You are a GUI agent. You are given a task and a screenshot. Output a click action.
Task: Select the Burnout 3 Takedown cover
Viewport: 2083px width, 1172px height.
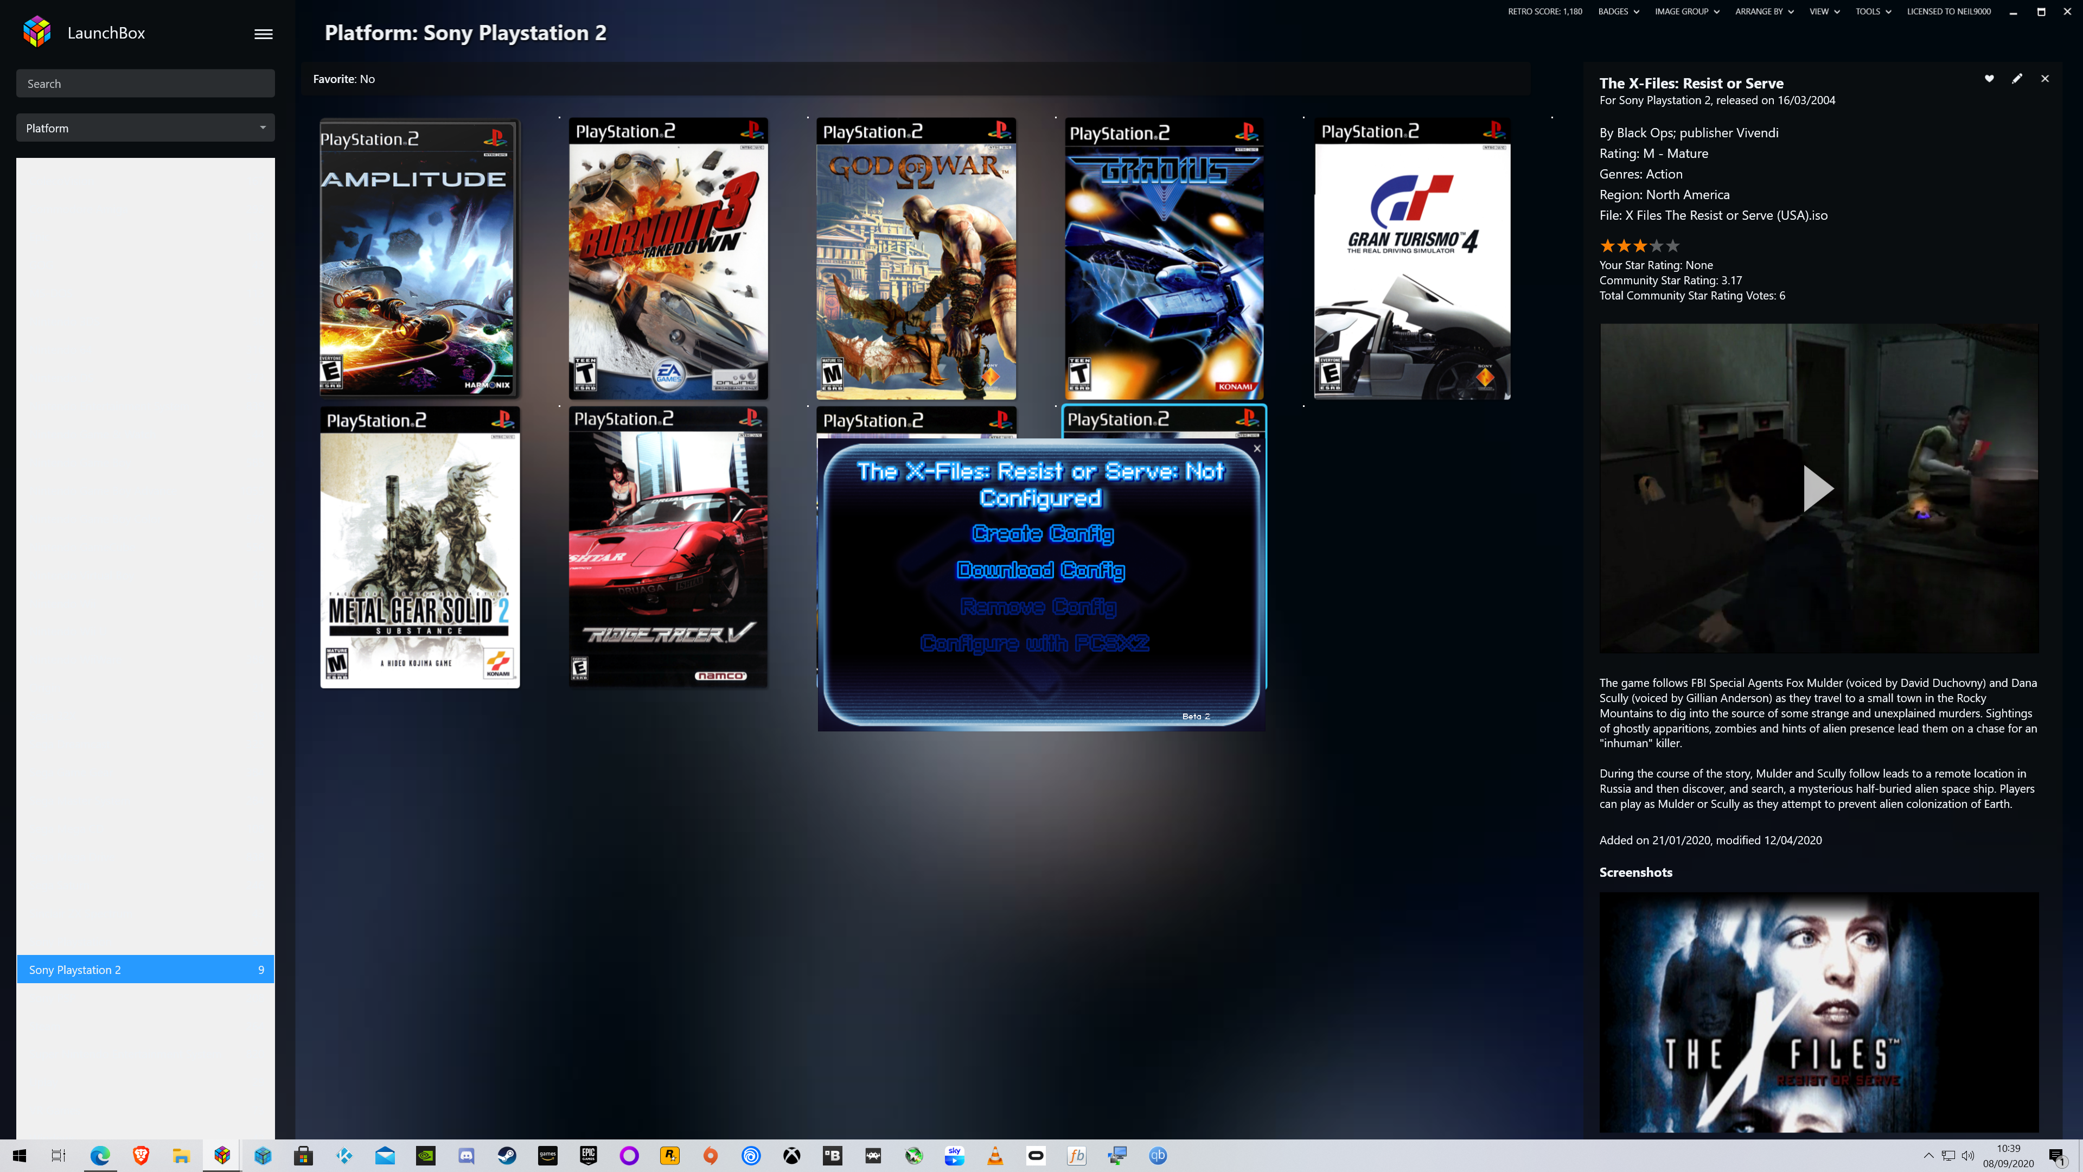click(x=668, y=259)
